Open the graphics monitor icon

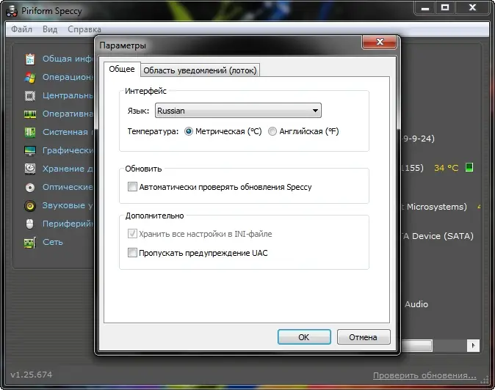(30, 150)
